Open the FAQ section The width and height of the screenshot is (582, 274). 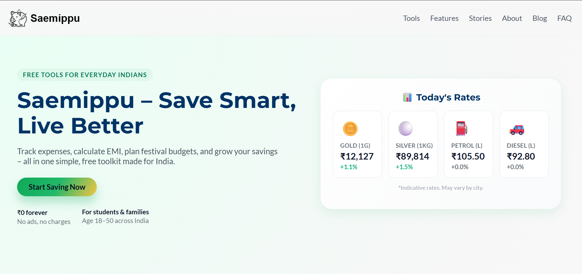point(564,18)
